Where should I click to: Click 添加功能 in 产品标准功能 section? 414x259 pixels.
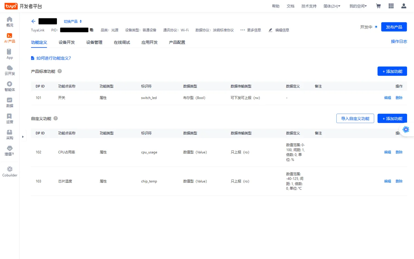pyautogui.click(x=392, y=71)
